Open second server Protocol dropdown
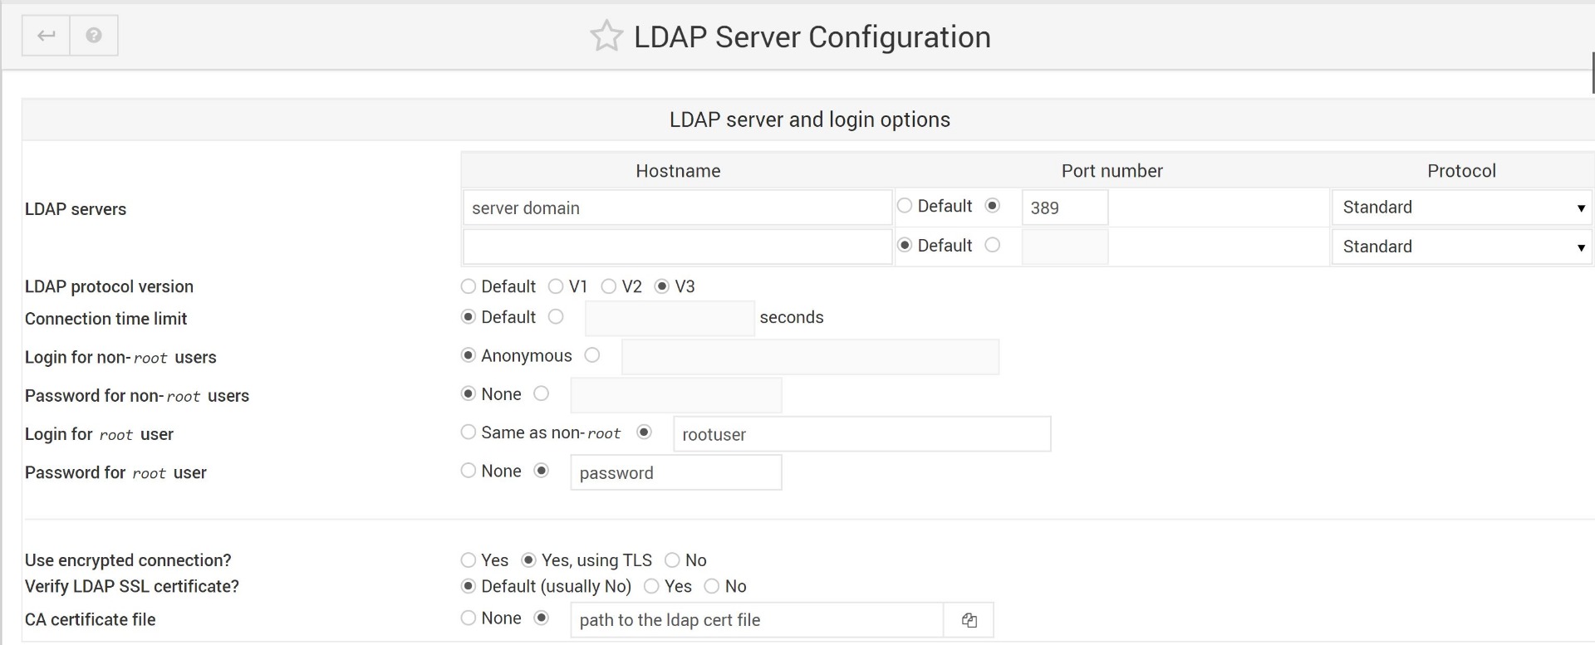 click(x=1461, y=247)
